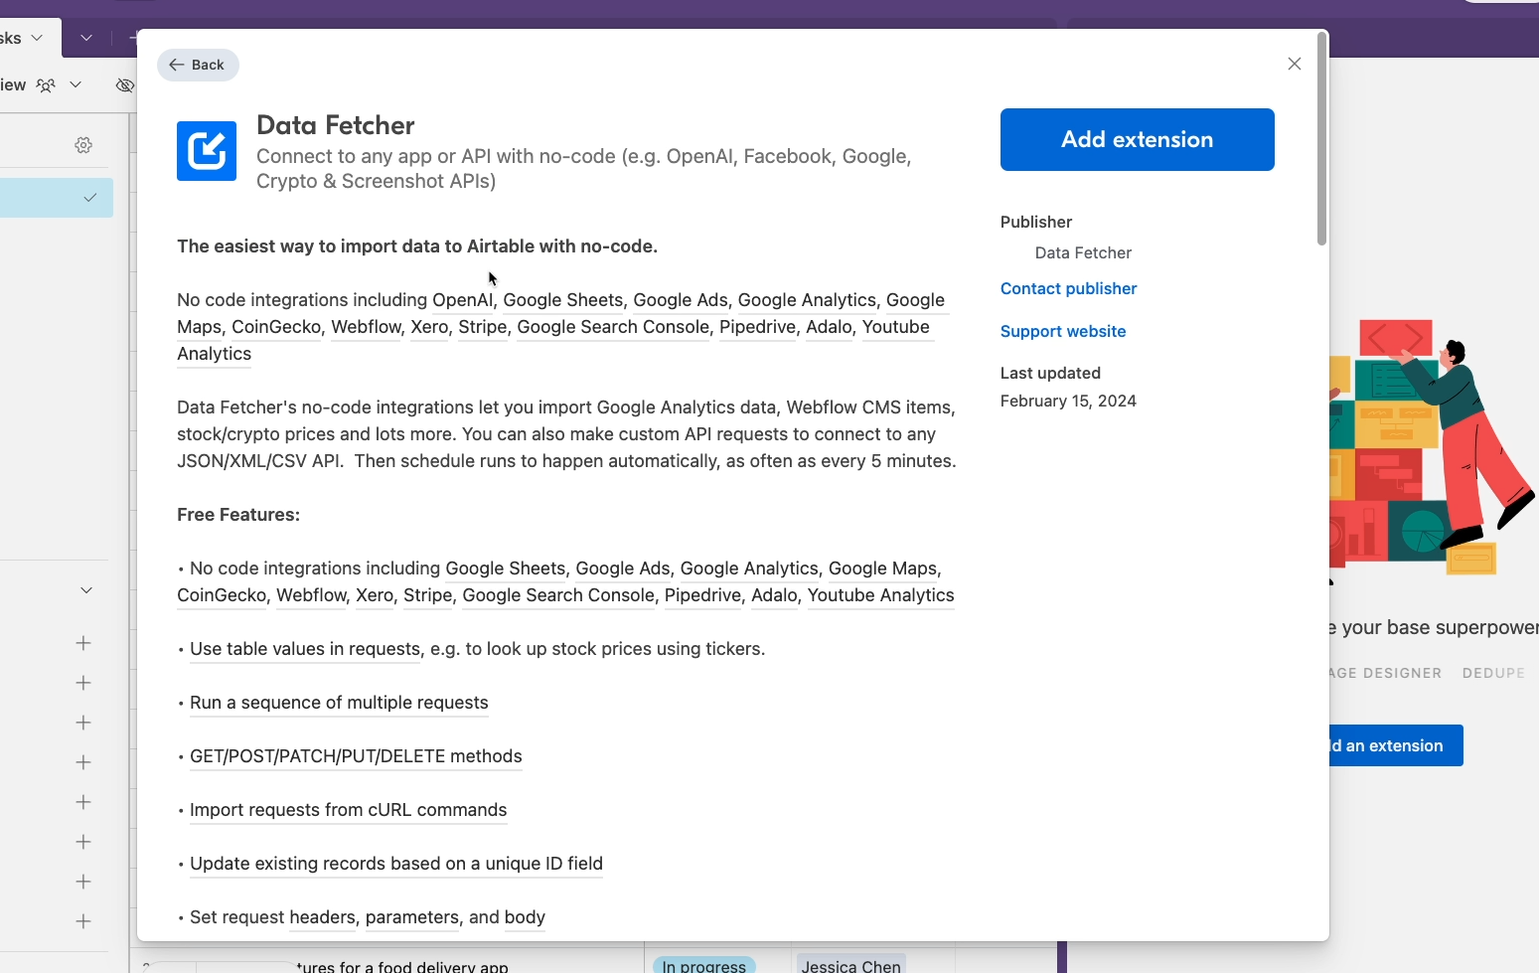Open the Contact publisher link
The height and width of the screenshot is (973, 1539).
click(1068, 288)
